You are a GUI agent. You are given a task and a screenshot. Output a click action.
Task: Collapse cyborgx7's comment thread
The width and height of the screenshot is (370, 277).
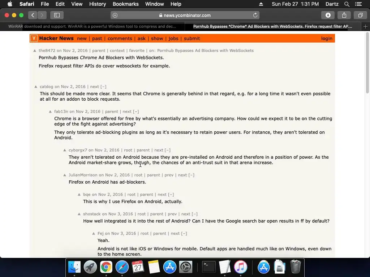click(168, 150)
